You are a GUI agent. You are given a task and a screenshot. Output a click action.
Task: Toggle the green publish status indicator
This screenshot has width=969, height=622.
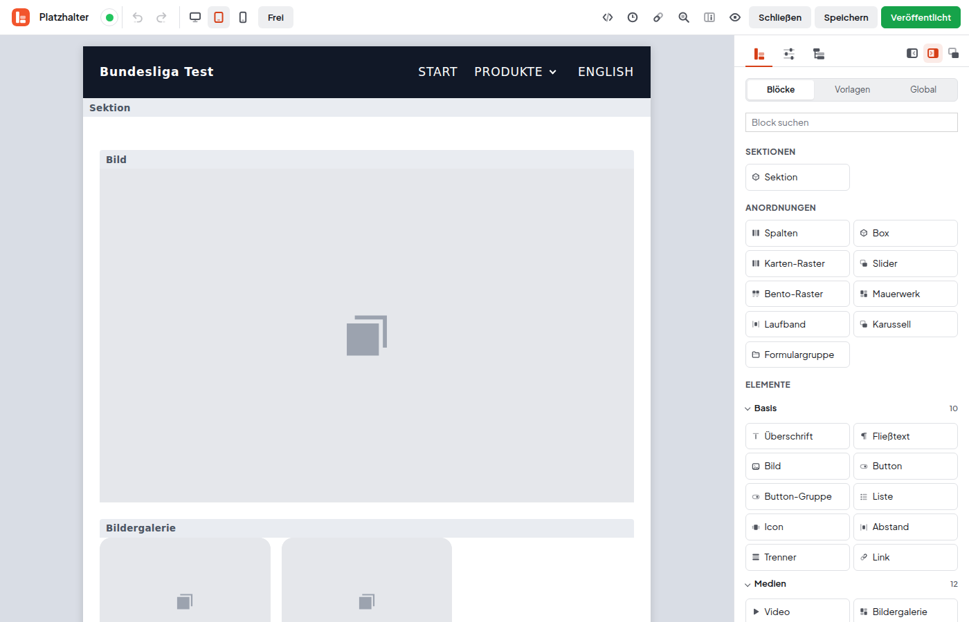pyautogui.click(x=109, y=17)
